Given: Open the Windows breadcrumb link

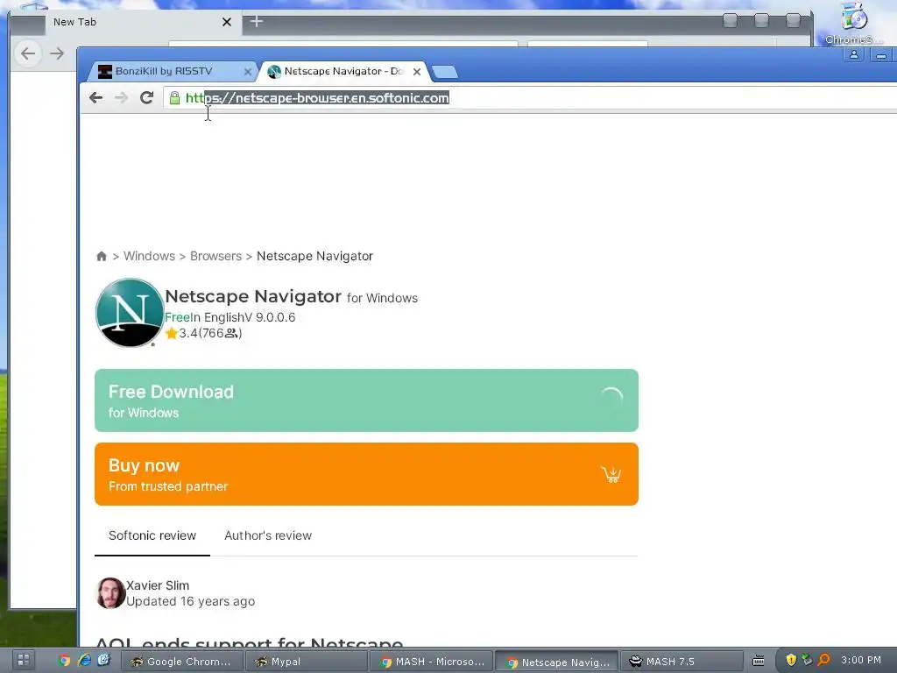Looking at the screenshot, I should (149, 257).
